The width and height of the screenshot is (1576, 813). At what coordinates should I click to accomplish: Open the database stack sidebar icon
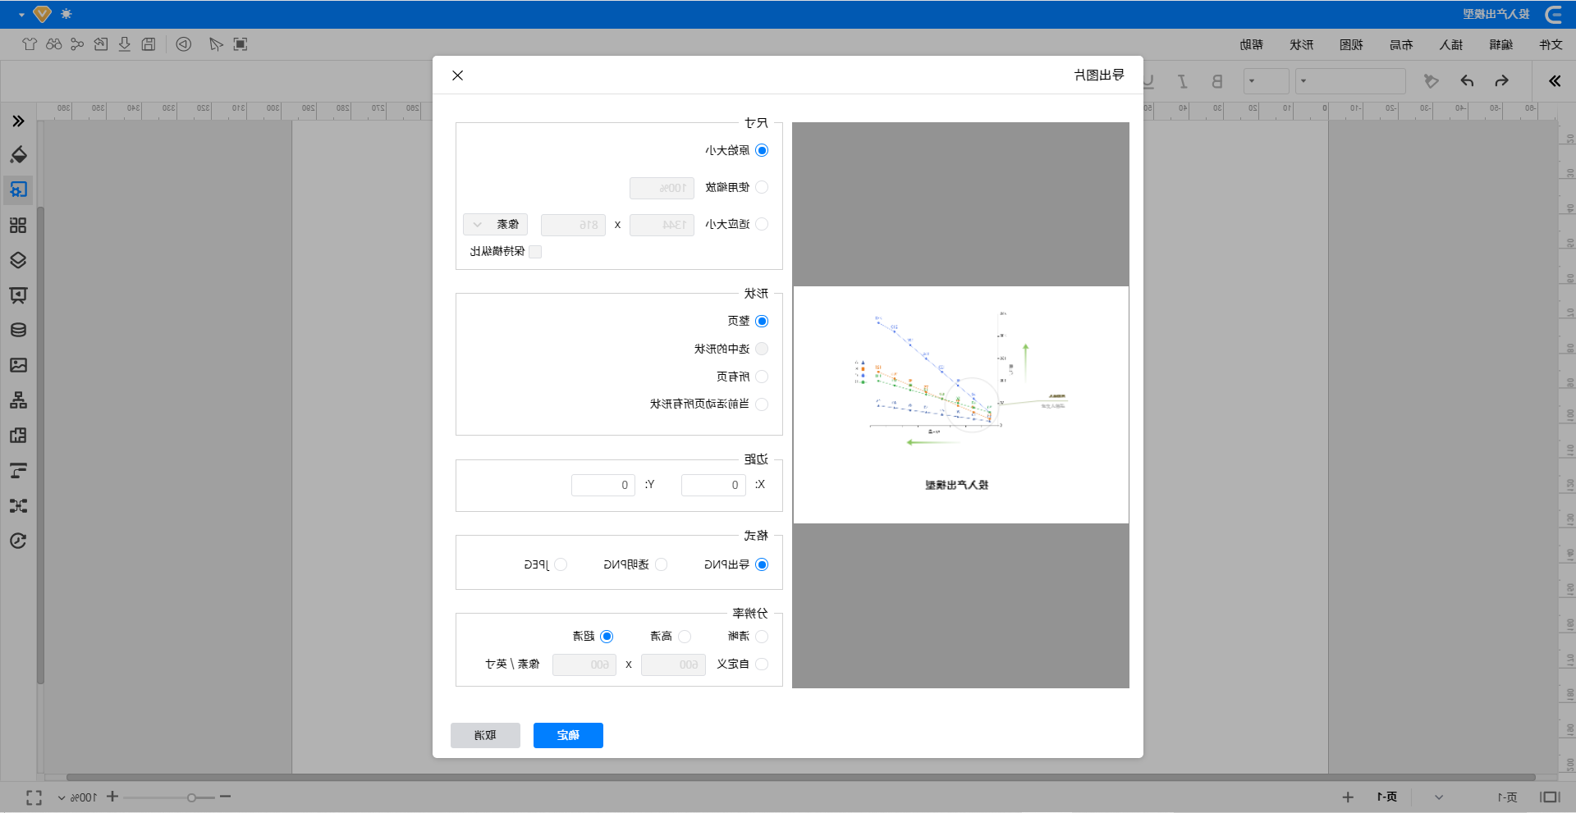(18, 331)
